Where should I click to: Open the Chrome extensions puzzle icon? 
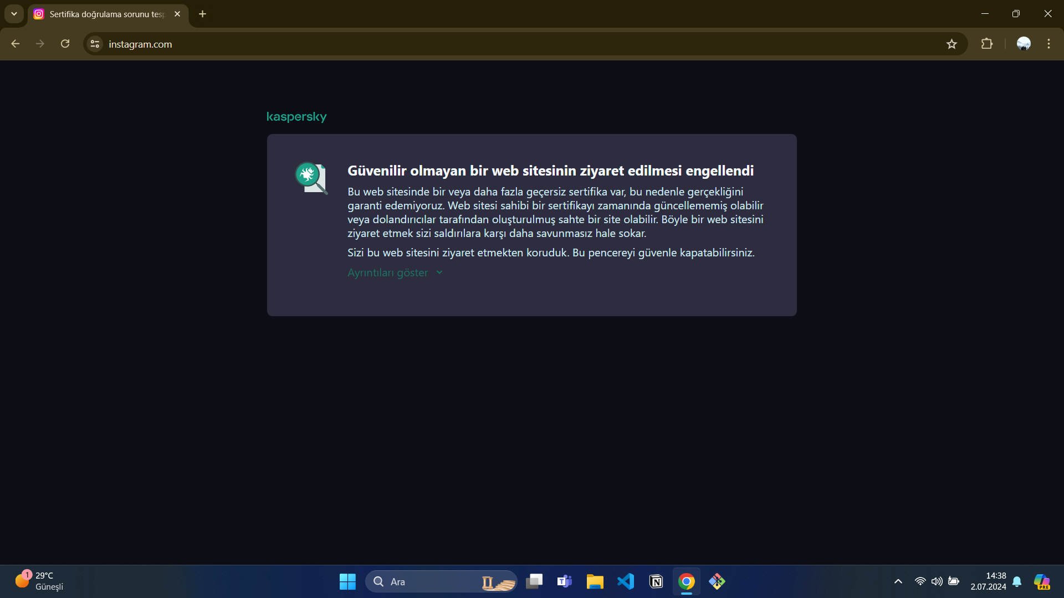(986, 44)
